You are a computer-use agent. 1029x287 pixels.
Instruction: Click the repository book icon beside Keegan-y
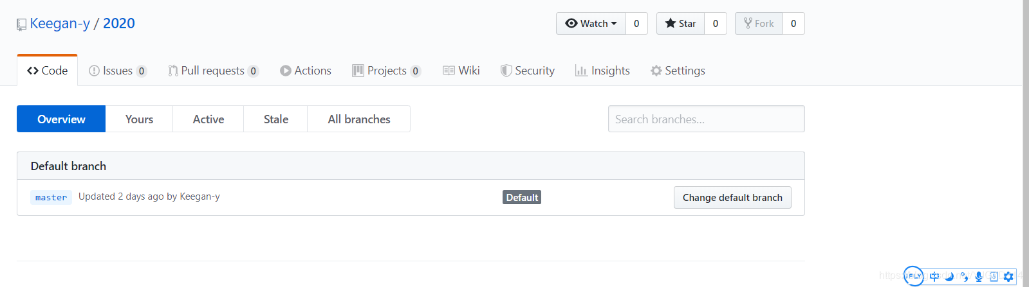coord(21,24)
